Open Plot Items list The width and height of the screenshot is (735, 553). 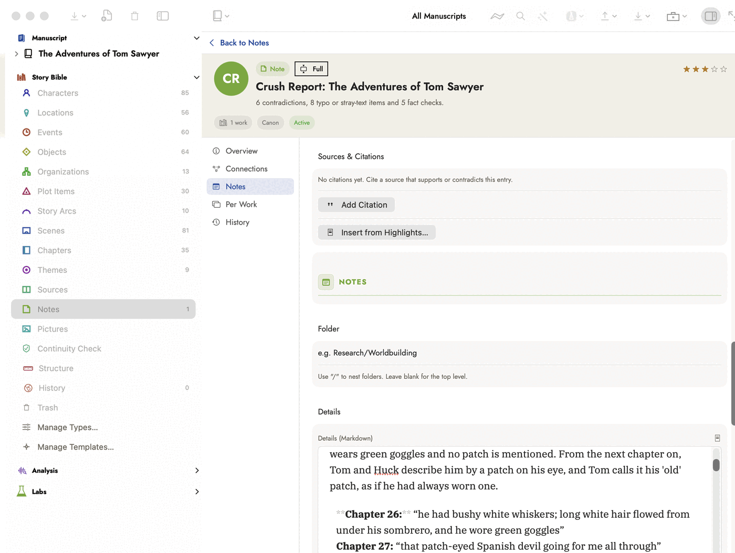103,192
